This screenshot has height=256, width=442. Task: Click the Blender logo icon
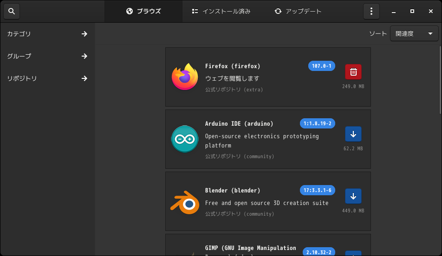(185, 203)
